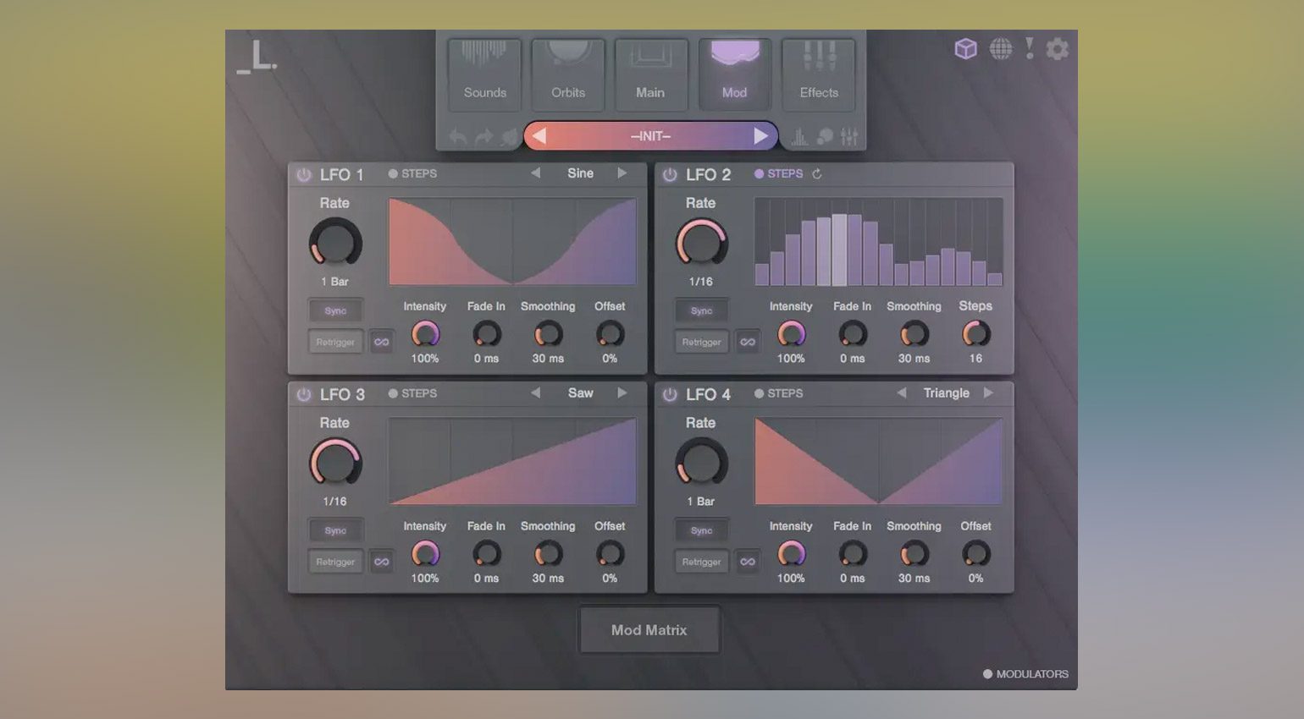Click Retrigger on LFO 4

point(701,562)
